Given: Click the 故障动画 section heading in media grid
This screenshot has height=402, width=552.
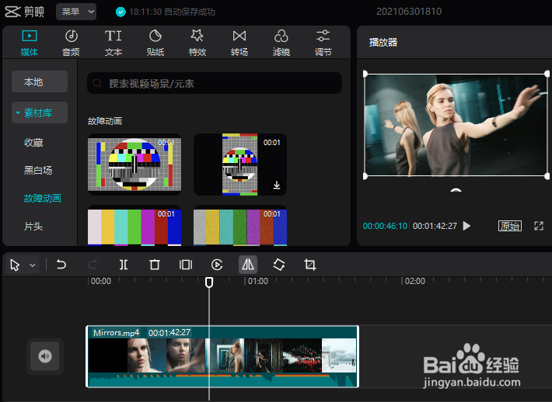Looking at the screenshot, I should coord(105,121).
